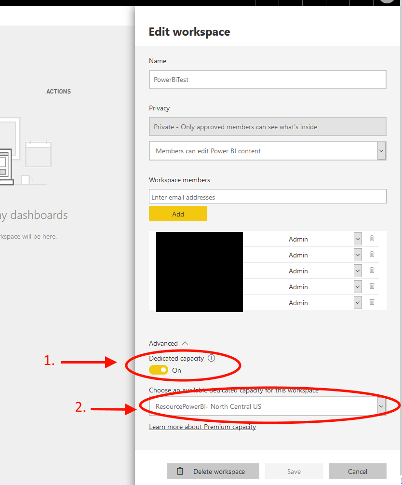Toggle the Dedicated capacity switch off
402x485 pixels.
pos(158,370)
